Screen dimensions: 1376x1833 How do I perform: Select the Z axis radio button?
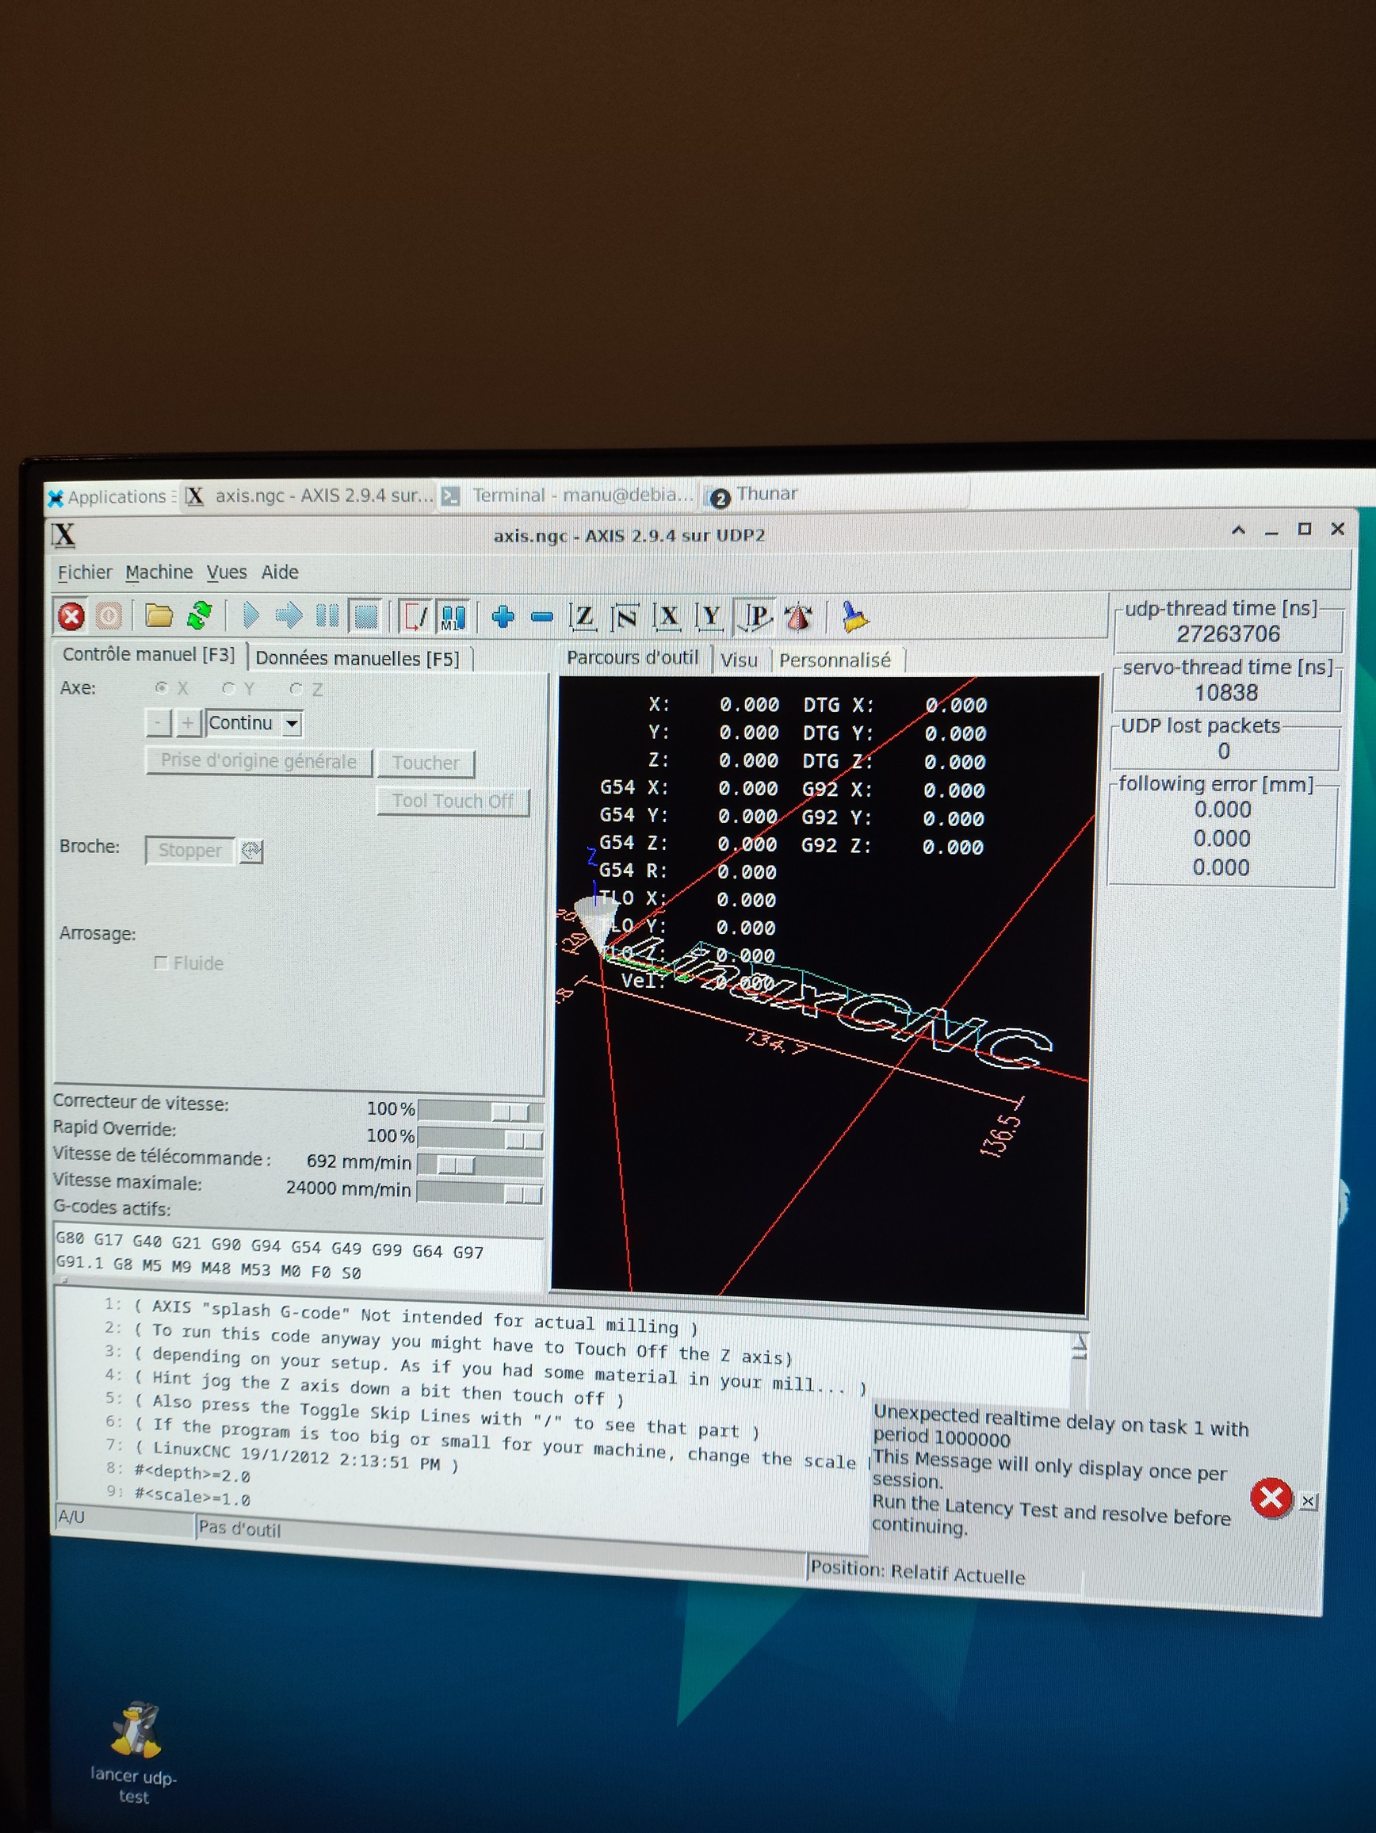tap(296, 689)
